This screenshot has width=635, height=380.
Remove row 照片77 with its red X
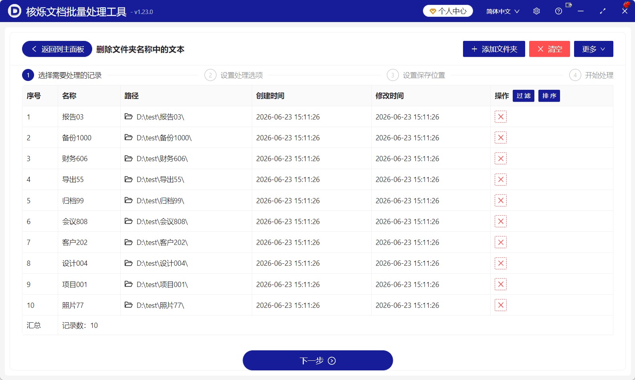(x=501, y=305)
